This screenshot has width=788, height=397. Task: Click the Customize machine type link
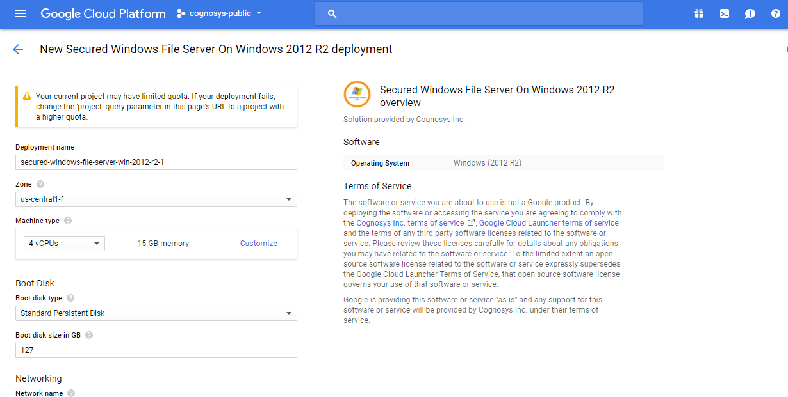259,244
